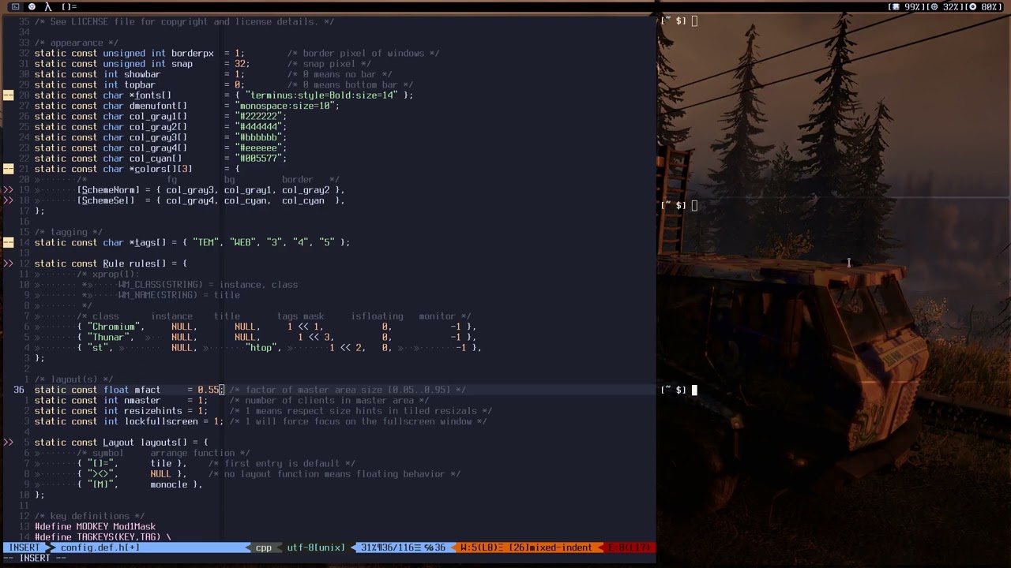This screenshot has width=1011, height=568.
Task: Place cursor on "#444444" color value
Action: click(258, 127)
